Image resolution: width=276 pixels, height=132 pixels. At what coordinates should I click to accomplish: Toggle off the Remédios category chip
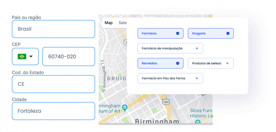(160, 63)
